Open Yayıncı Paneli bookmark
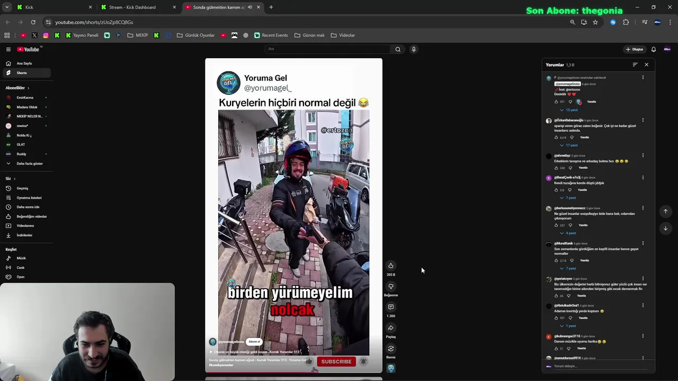 (x=82, y=35)
